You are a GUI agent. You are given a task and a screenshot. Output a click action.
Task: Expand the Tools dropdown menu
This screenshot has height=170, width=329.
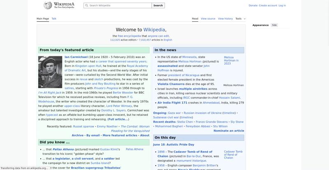pos(240,18)
